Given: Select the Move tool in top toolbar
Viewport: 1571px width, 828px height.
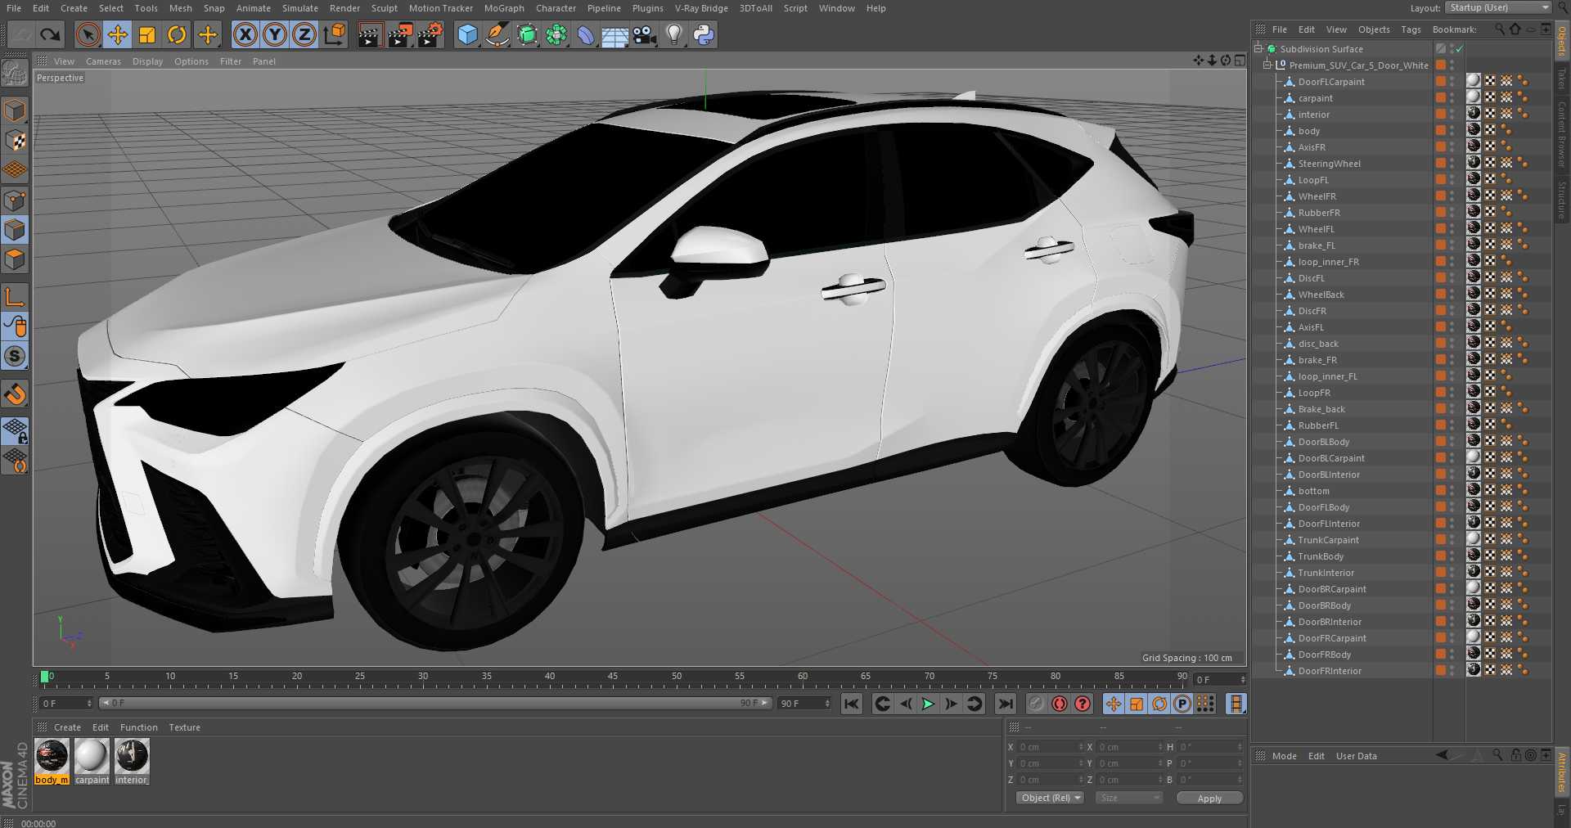Looking at the screenshot, I should [x=118, y=34].
